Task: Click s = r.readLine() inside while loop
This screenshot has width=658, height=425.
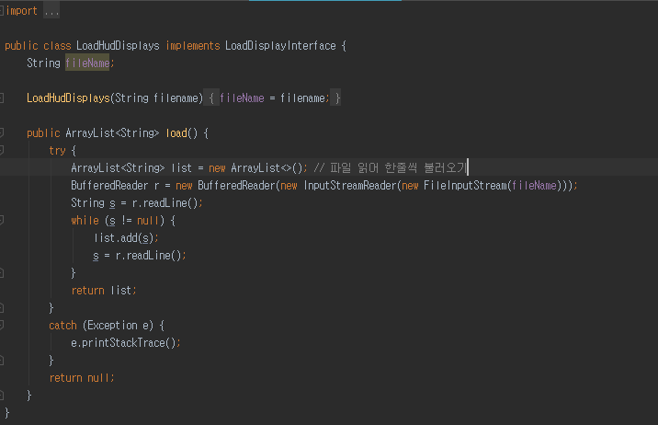Action: (x=140, y=256)
